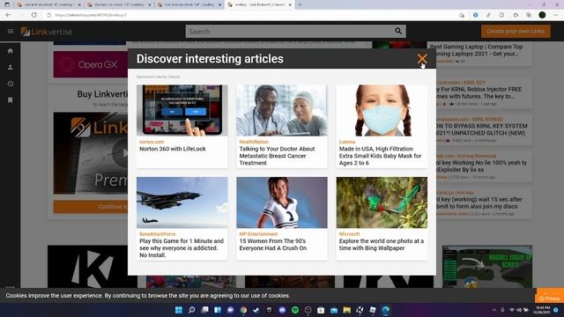Viewport: 564px width, 317px height.
Task: Click the girl with mask thumbnail
Action: [x=382, y=110]
